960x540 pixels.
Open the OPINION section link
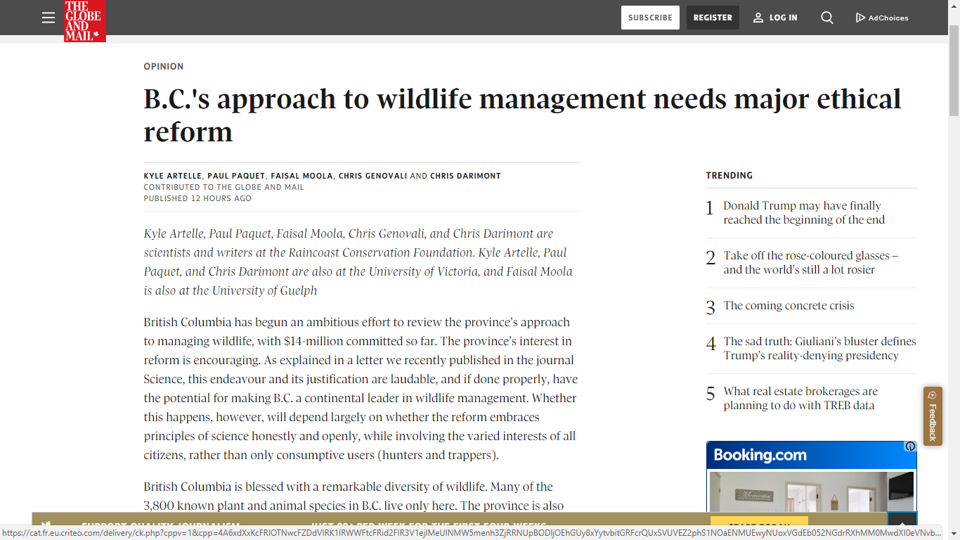point(164,66)
